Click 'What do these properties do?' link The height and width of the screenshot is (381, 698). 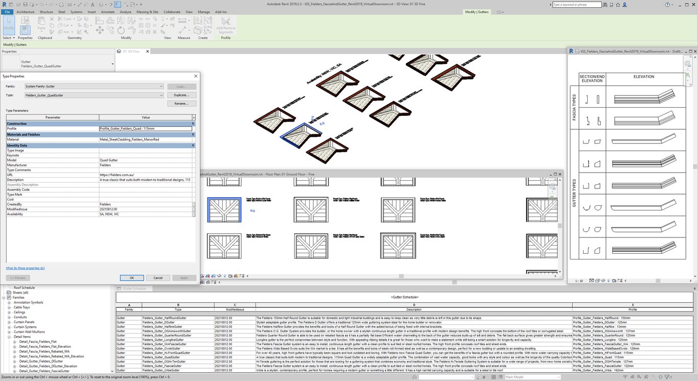[x=25, y=268]
